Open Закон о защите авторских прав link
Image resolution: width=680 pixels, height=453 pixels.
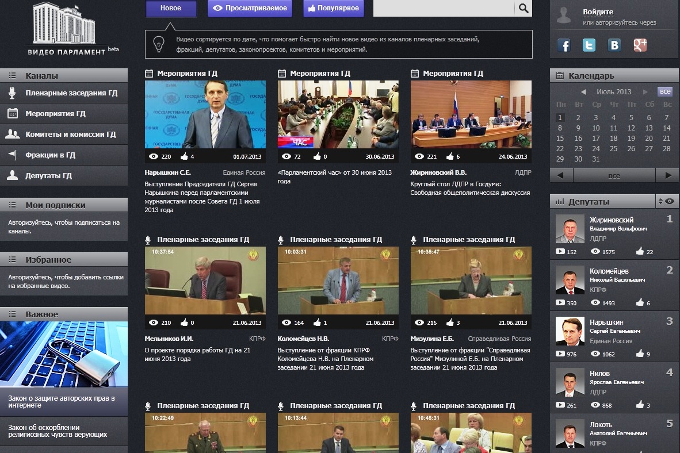coord(64,401)
